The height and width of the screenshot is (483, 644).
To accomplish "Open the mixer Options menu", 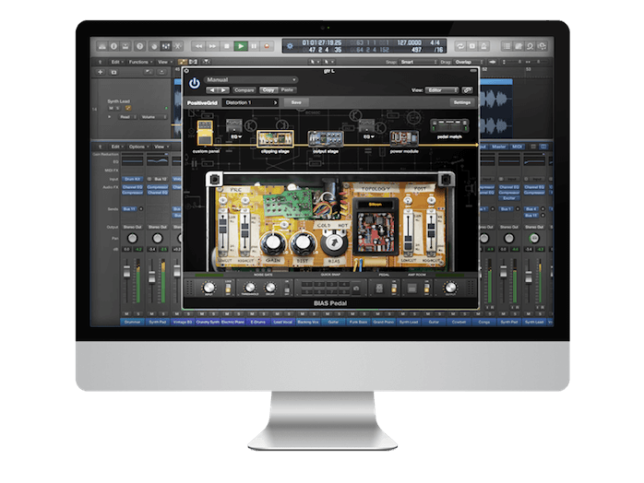I will pos(138,147).
